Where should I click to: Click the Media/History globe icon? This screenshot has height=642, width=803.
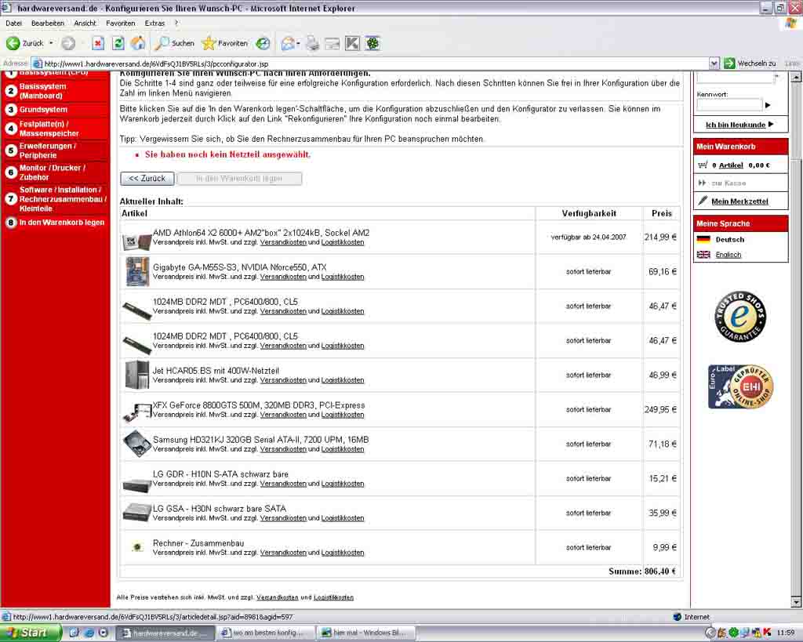click(x=263, y=44)
